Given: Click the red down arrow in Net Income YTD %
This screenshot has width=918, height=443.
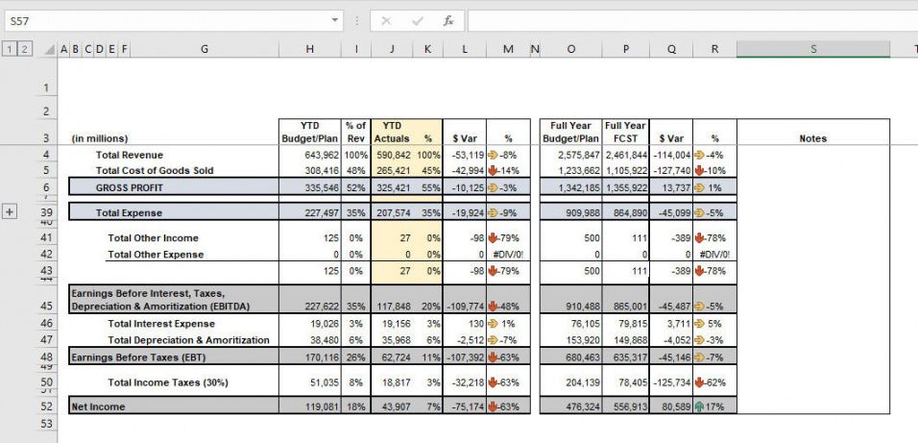Looking at the screenshot, I should 493,406.
